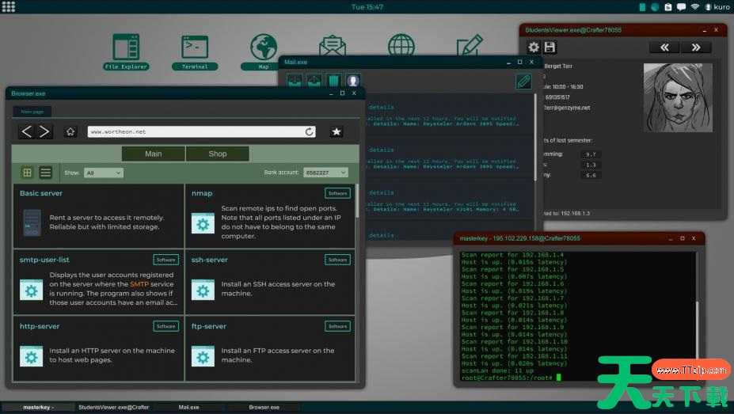Switch shop to list view
The height and width of the screenshot is (414, 734).
click(45, 173)
